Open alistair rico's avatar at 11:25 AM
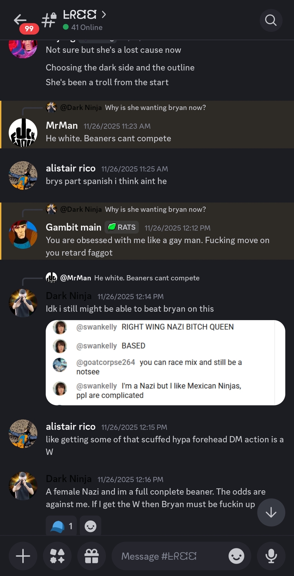The height and width of the screenshot is (576, 294). coord(23,175)
